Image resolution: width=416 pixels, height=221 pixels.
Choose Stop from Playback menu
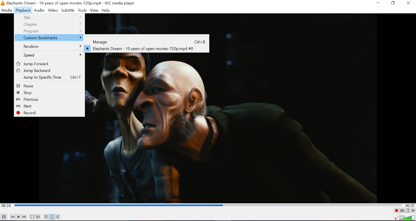[50, 93]
